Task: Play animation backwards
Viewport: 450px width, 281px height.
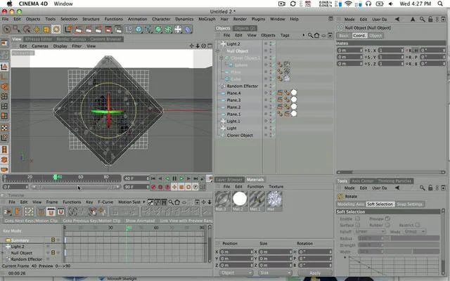Action: click(x=167, y=178)
